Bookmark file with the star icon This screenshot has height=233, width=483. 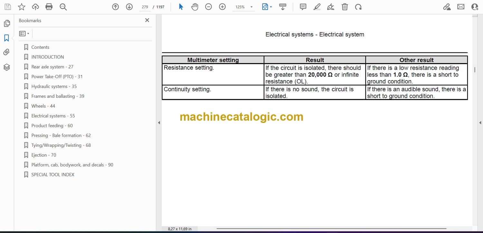pyautogui.click(x=22, y=7)
